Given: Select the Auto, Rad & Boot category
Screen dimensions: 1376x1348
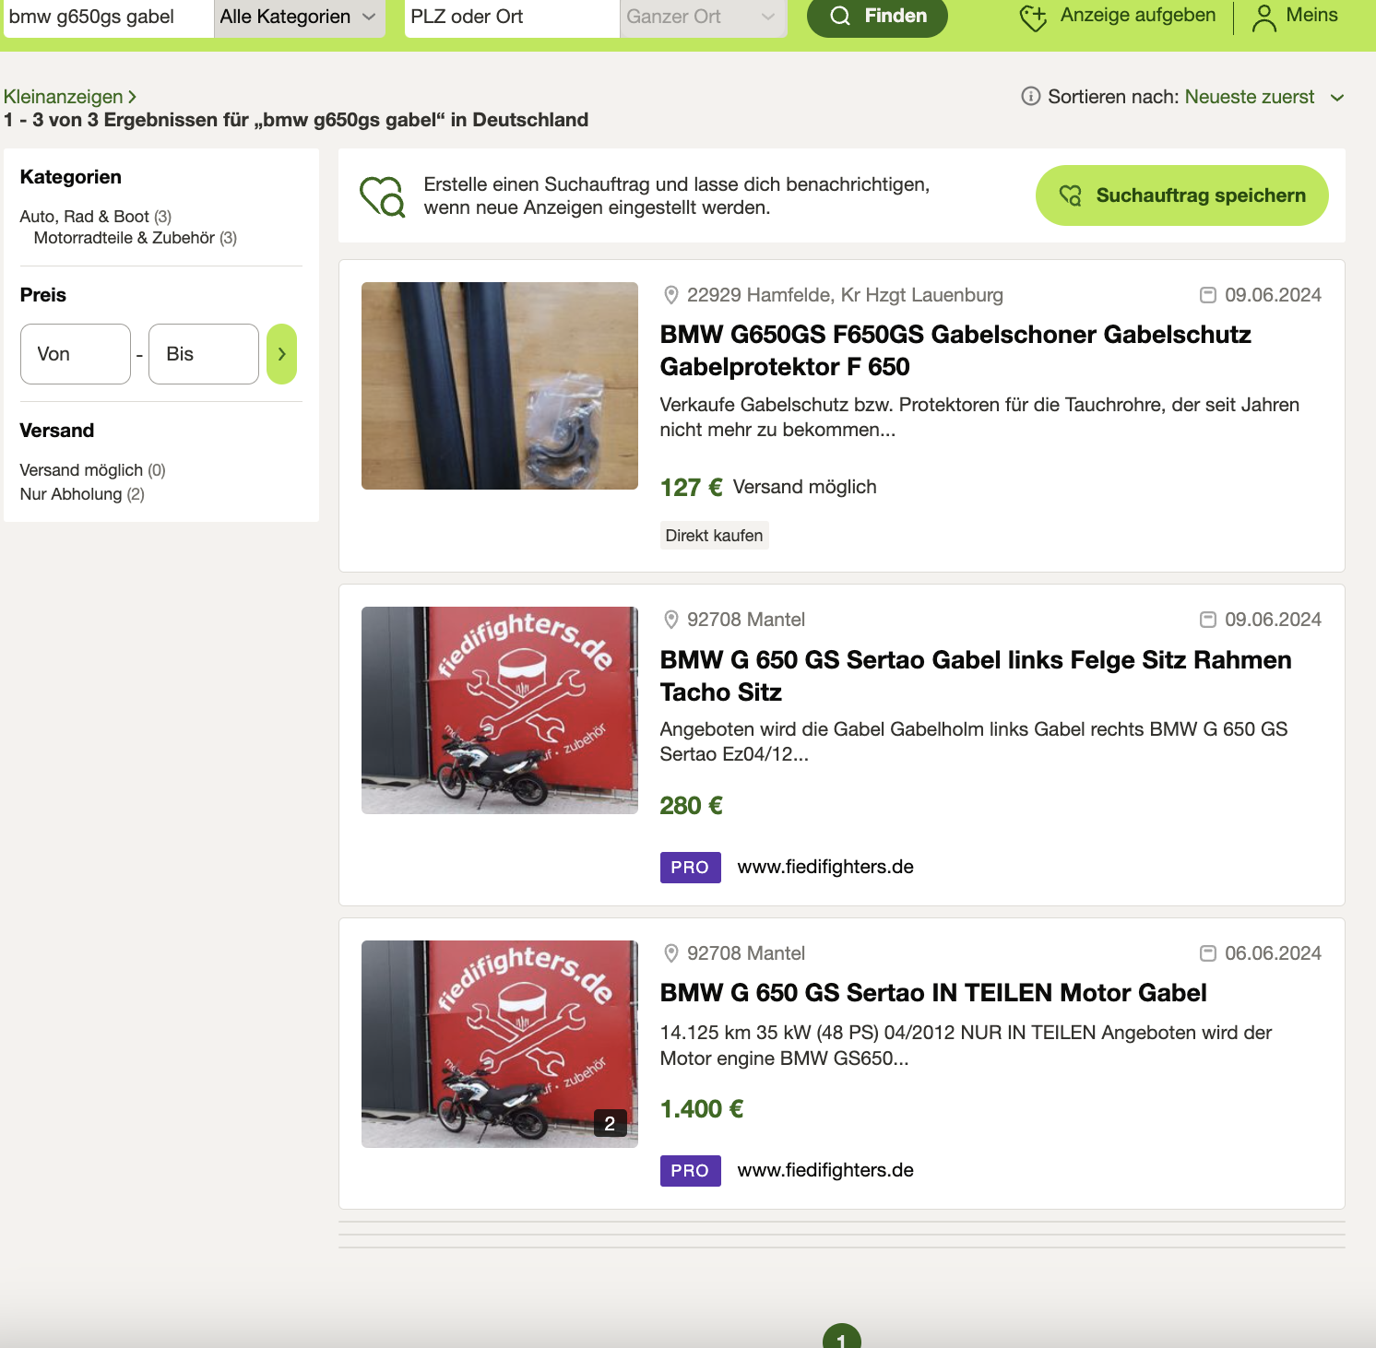Looking at the screenshot, I should (x=85, y=217).
